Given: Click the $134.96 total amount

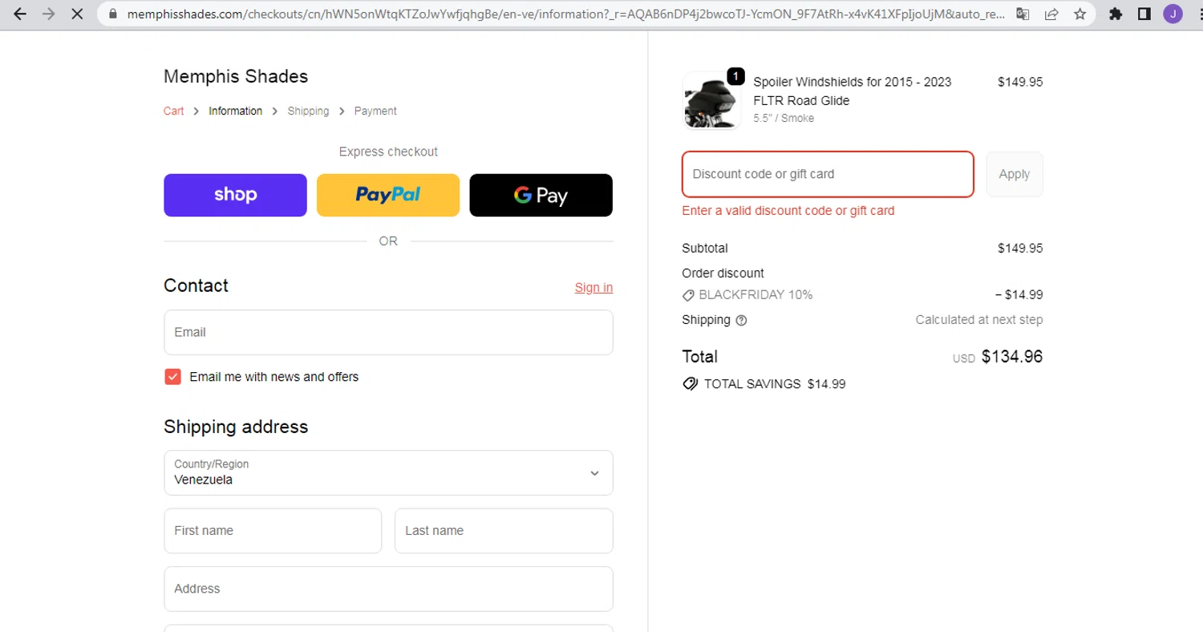Looking at the screenshot, I should (1012, 356).
